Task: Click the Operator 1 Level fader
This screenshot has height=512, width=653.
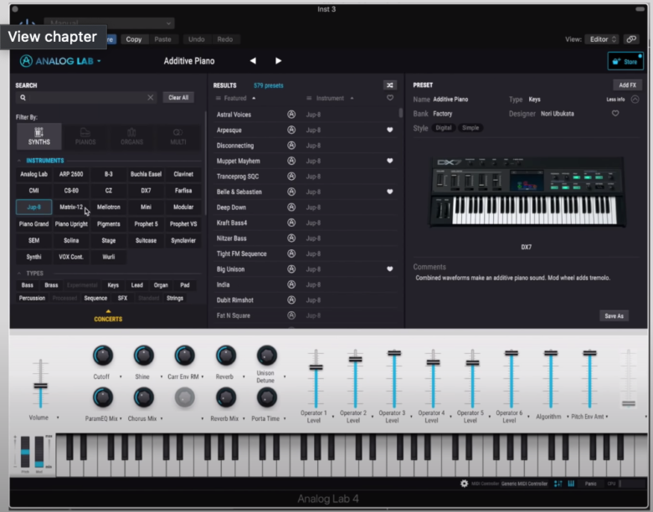Action: click(316, 367)
